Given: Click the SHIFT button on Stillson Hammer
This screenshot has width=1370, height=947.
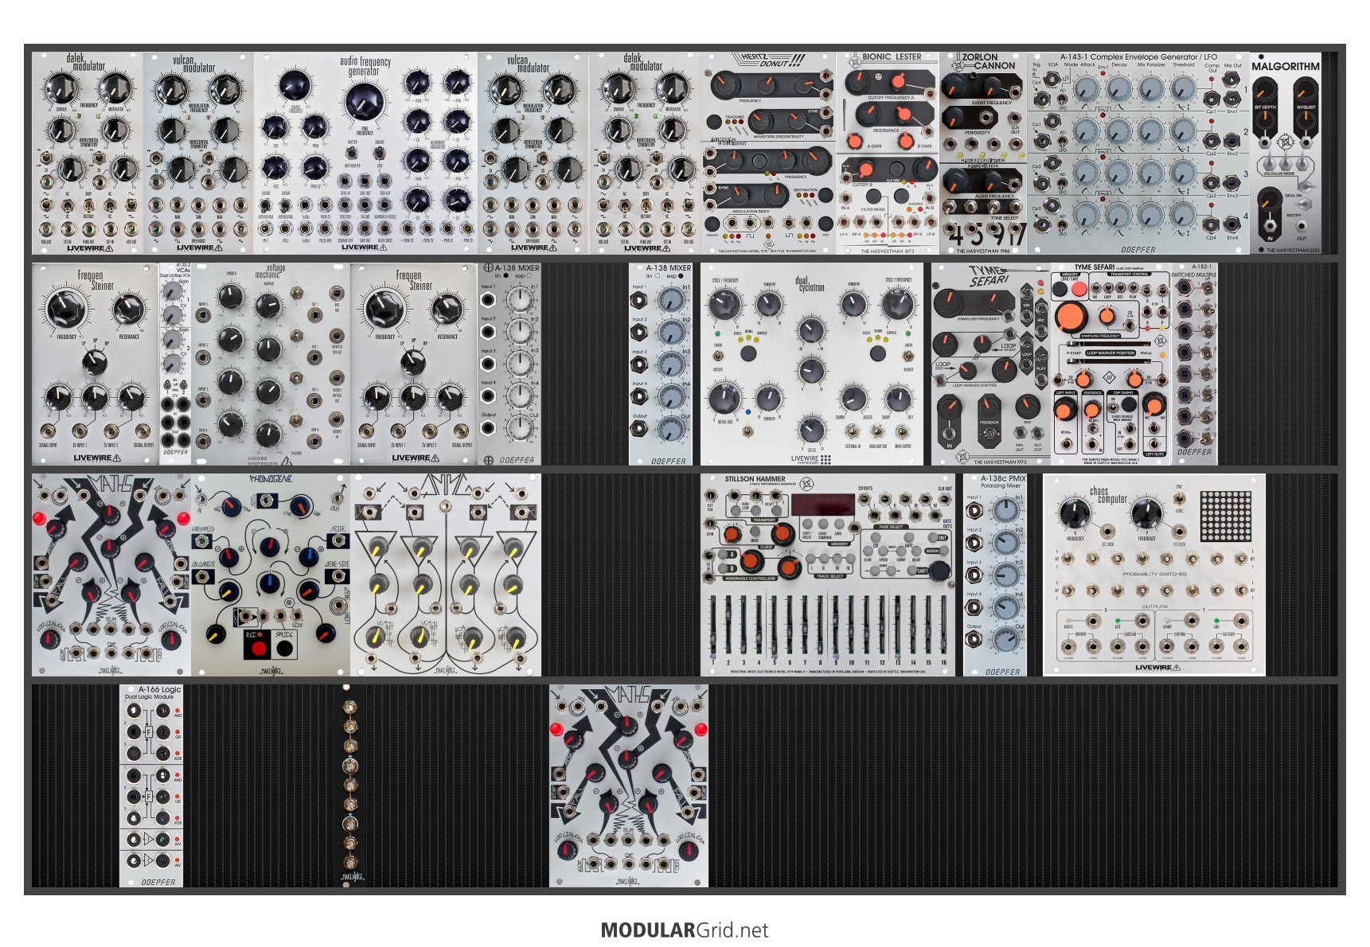Looking at the screenshot, I should [x=912, y=571].
